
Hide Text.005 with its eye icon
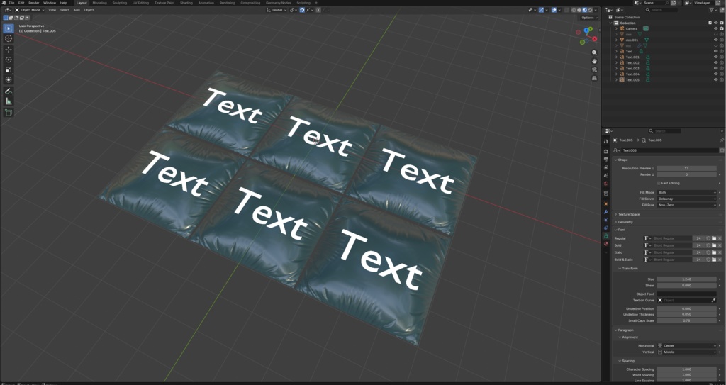point(716,79)
